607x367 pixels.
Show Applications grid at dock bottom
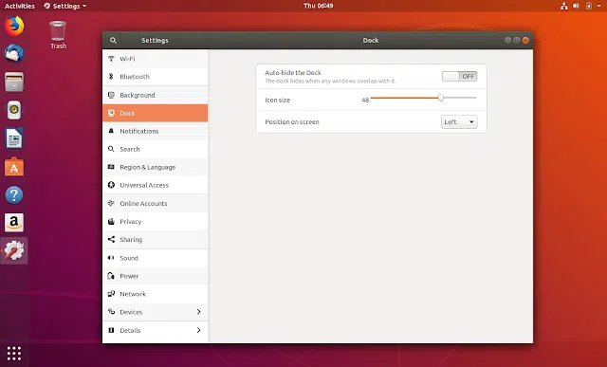click(14, 353)
